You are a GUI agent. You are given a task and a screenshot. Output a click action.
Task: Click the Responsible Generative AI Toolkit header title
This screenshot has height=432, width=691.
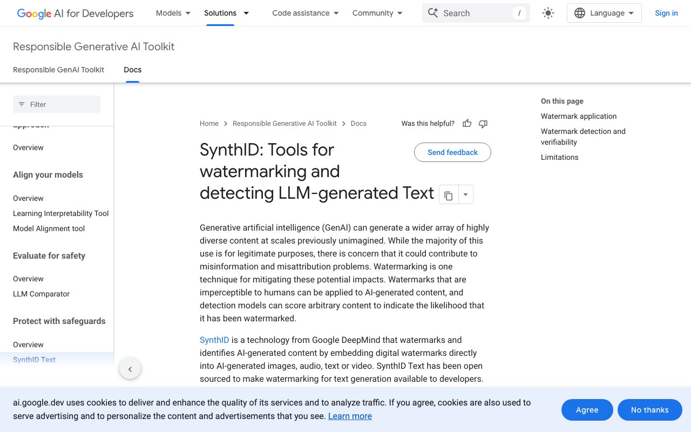tap(94, 46)
